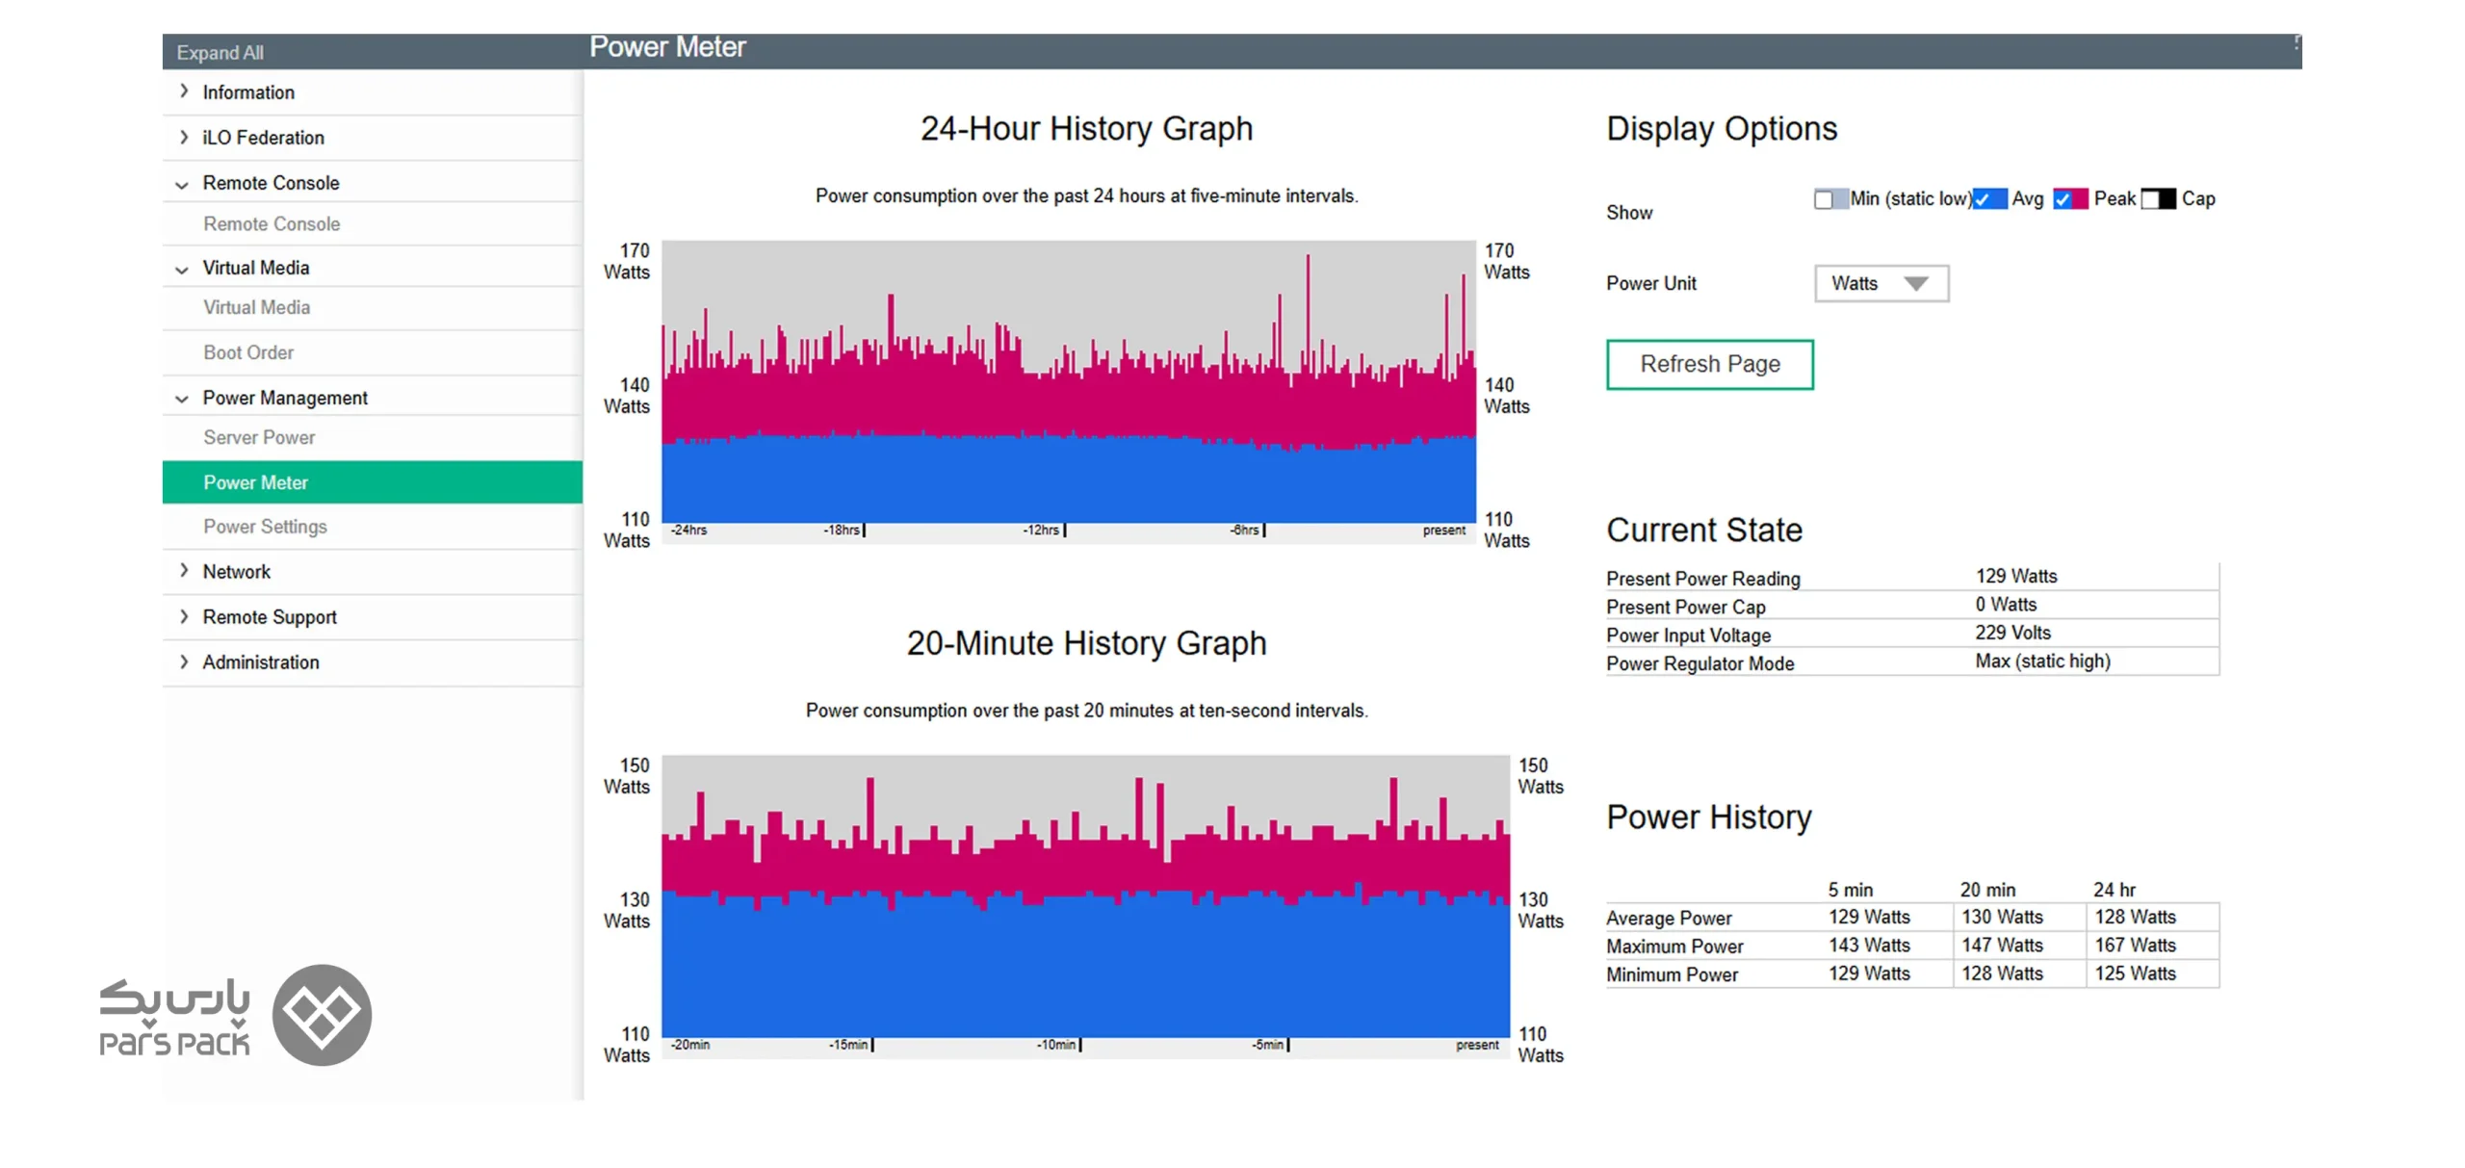Uncheck the Peak display checkbox
This screenshot has height=1168, width=2465.
[x=2063, y=199]
